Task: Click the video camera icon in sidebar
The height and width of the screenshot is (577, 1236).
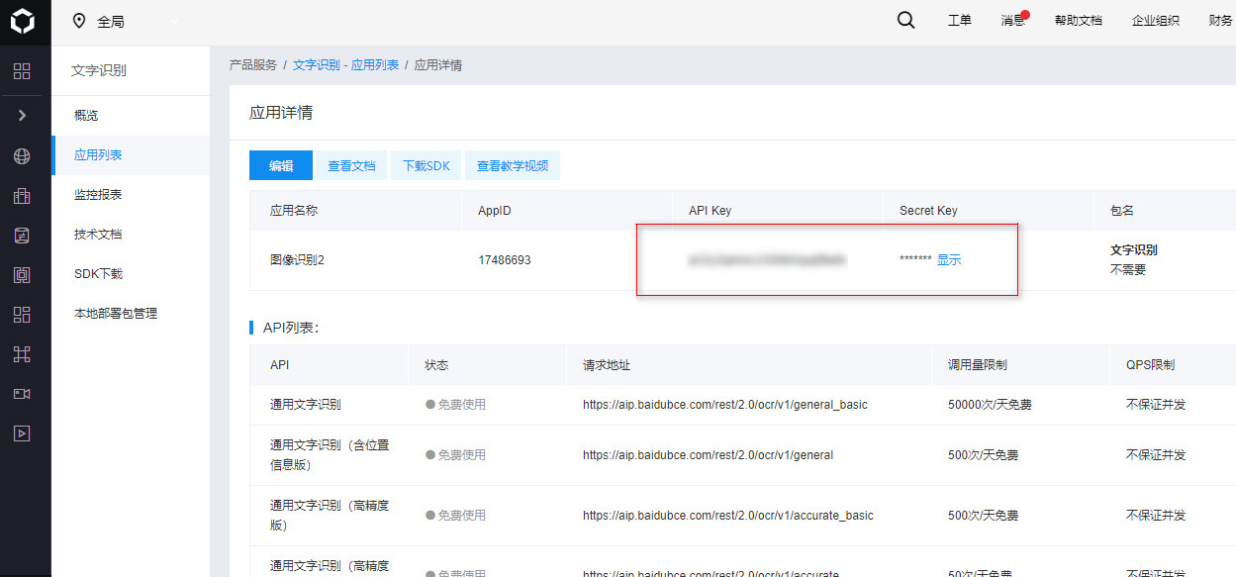Action: [x=22, y=394]
